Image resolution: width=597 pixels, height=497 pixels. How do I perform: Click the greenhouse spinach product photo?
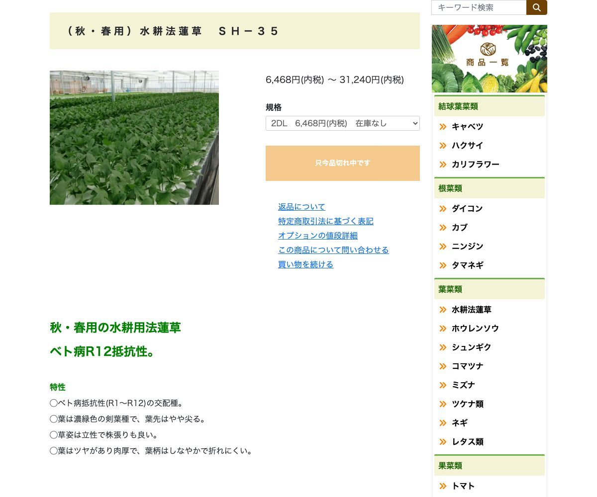[134, 137]
